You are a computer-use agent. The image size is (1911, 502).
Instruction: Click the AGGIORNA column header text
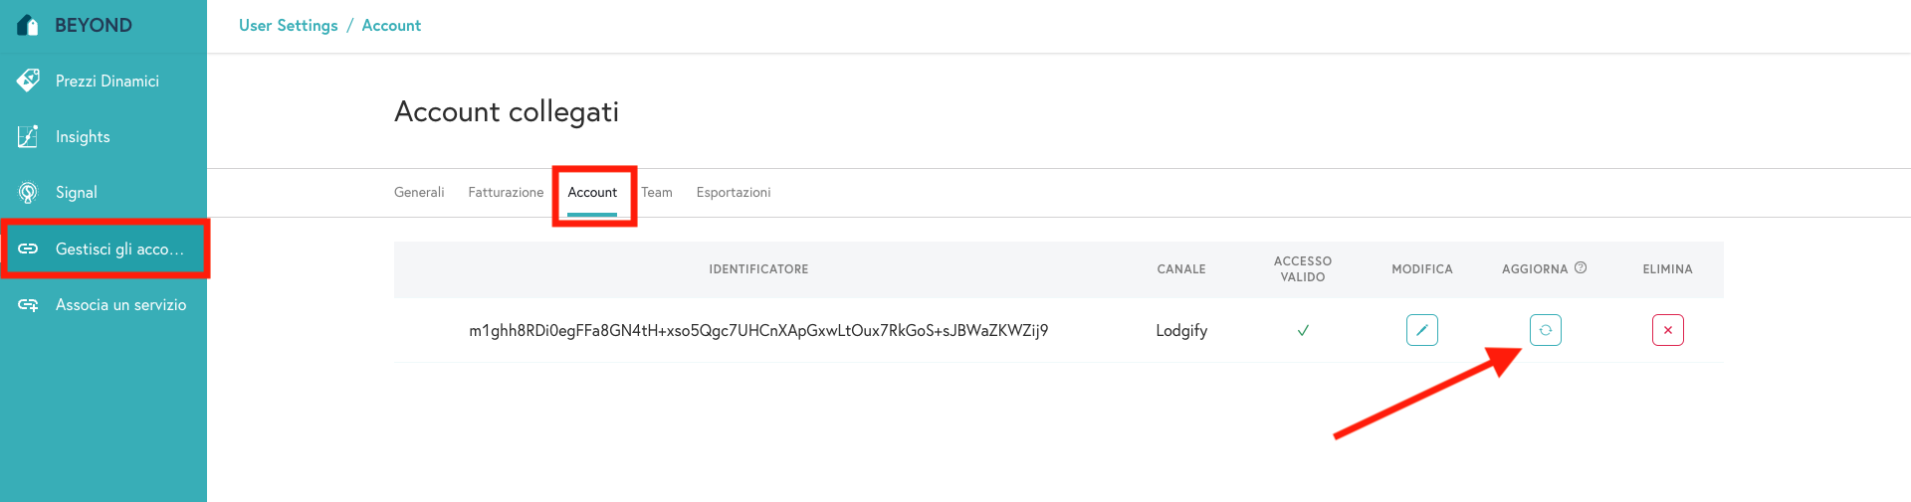click(x=1535, y=269)
